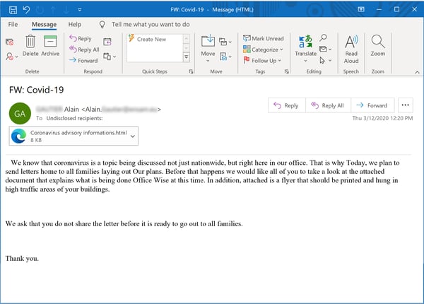The image size is (424, 304).
Task: Click the Delete trash can icon
Action: pyautogui.click(x=30, y=42)
